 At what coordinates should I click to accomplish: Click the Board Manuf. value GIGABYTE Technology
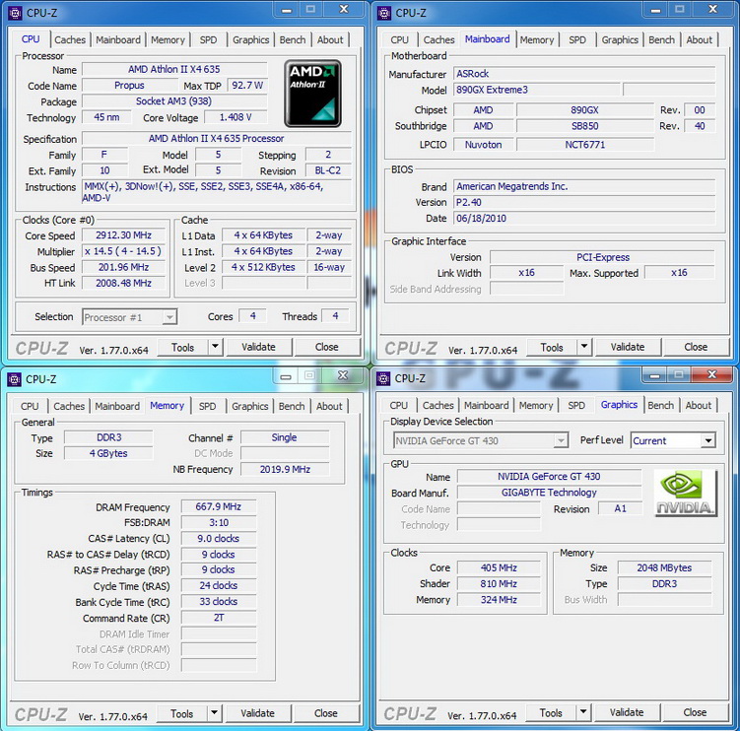tap(550, 493)
